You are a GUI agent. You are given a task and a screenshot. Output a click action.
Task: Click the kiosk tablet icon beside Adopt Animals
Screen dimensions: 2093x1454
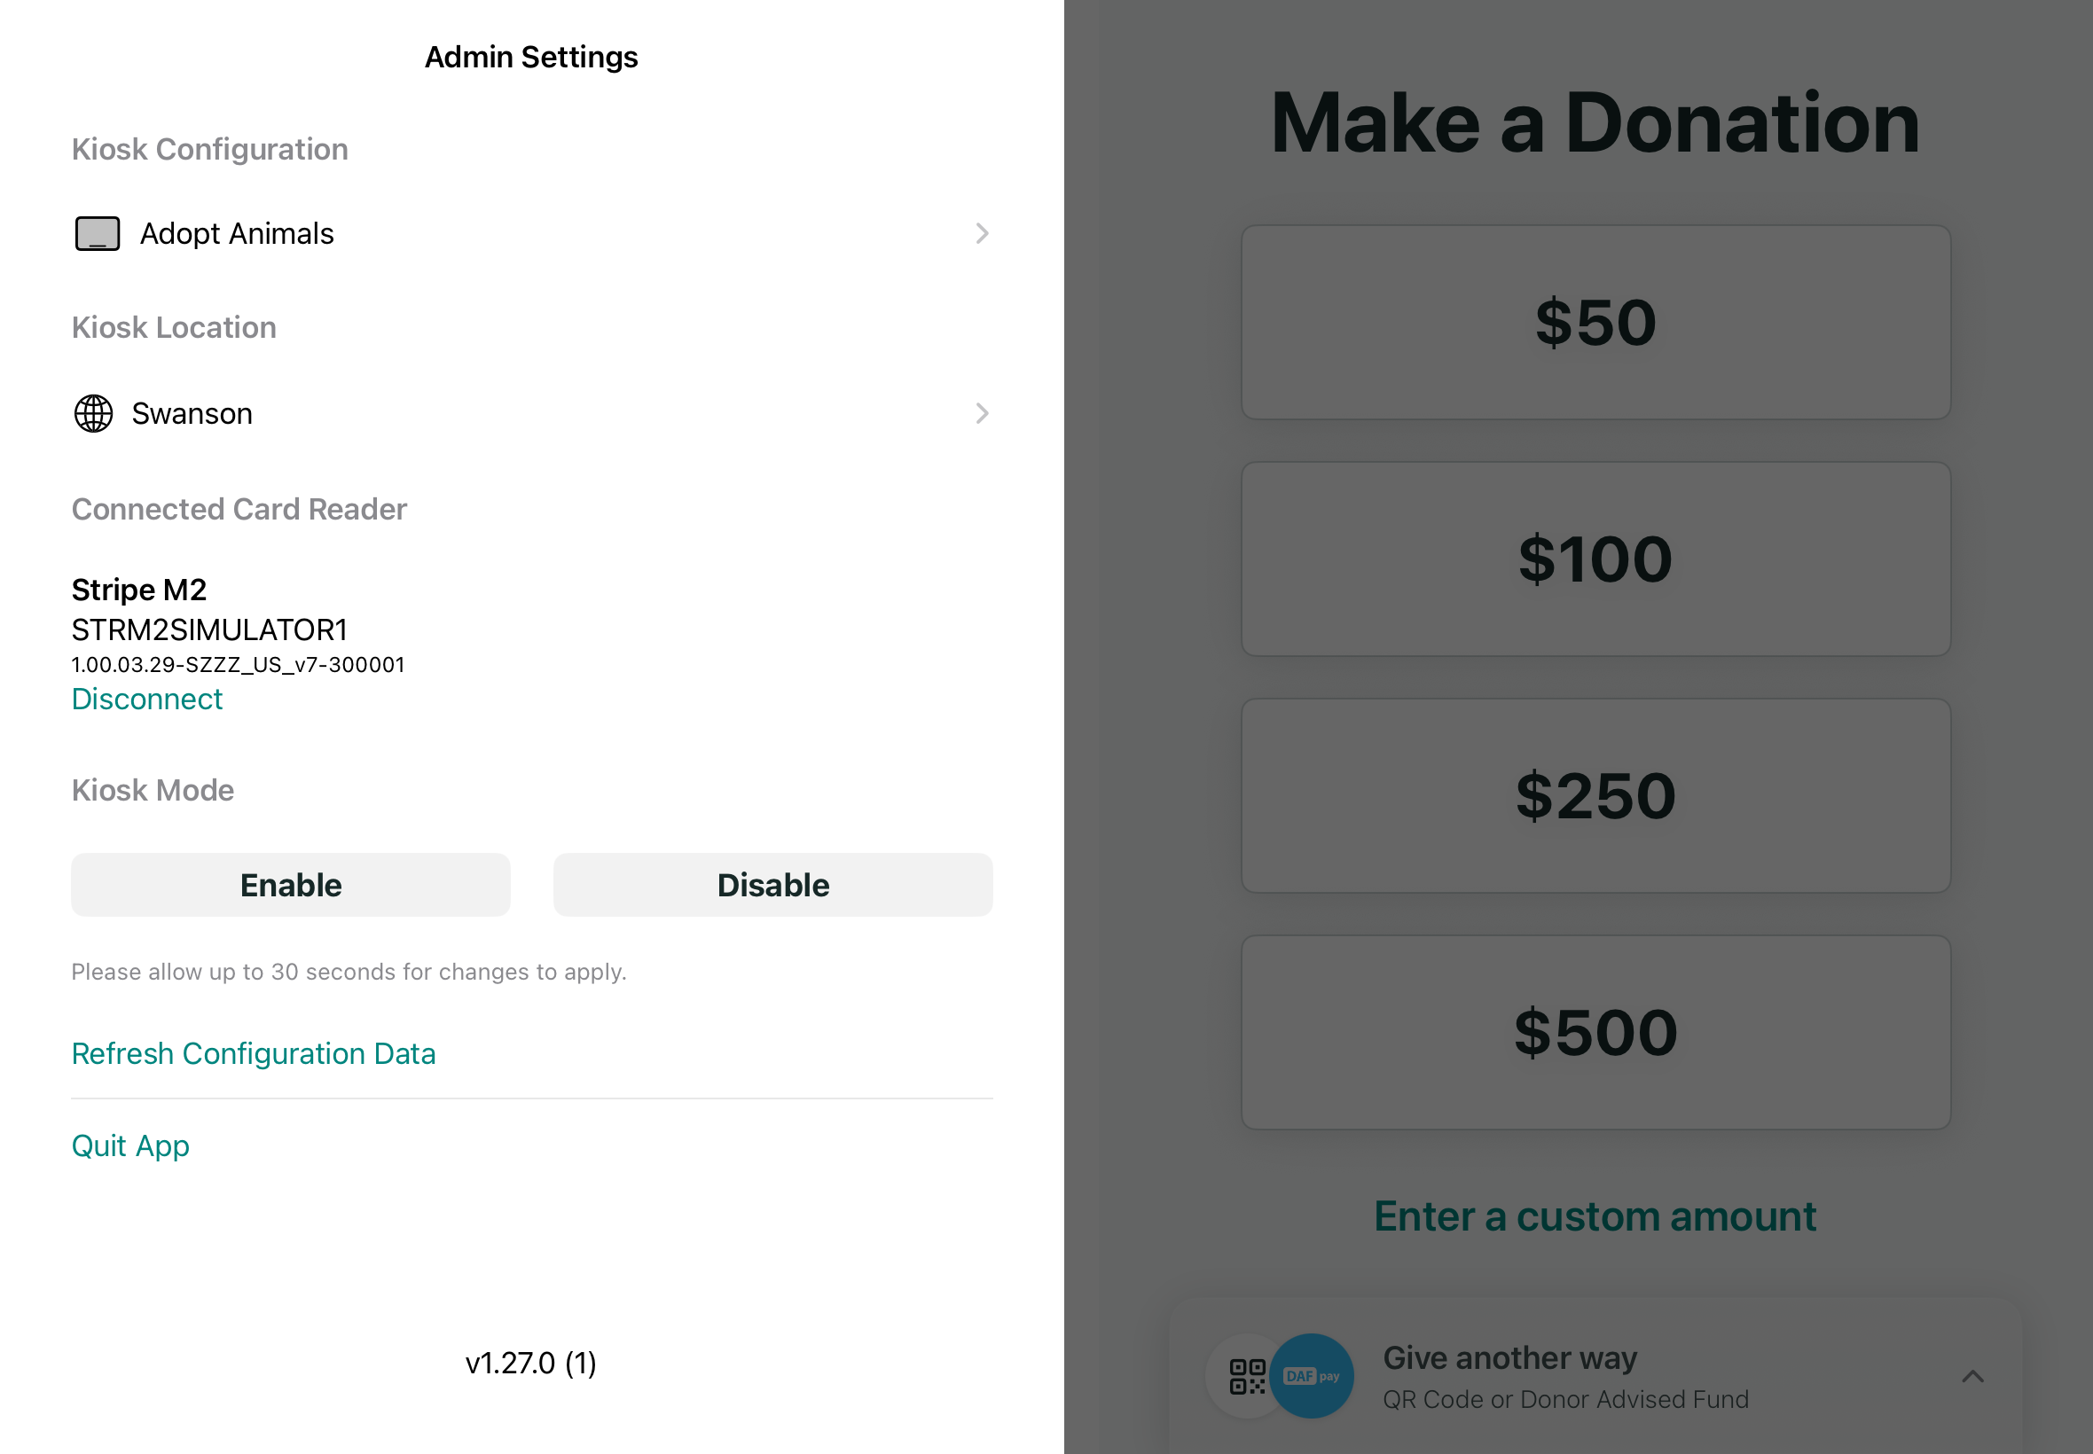(98, 233)
